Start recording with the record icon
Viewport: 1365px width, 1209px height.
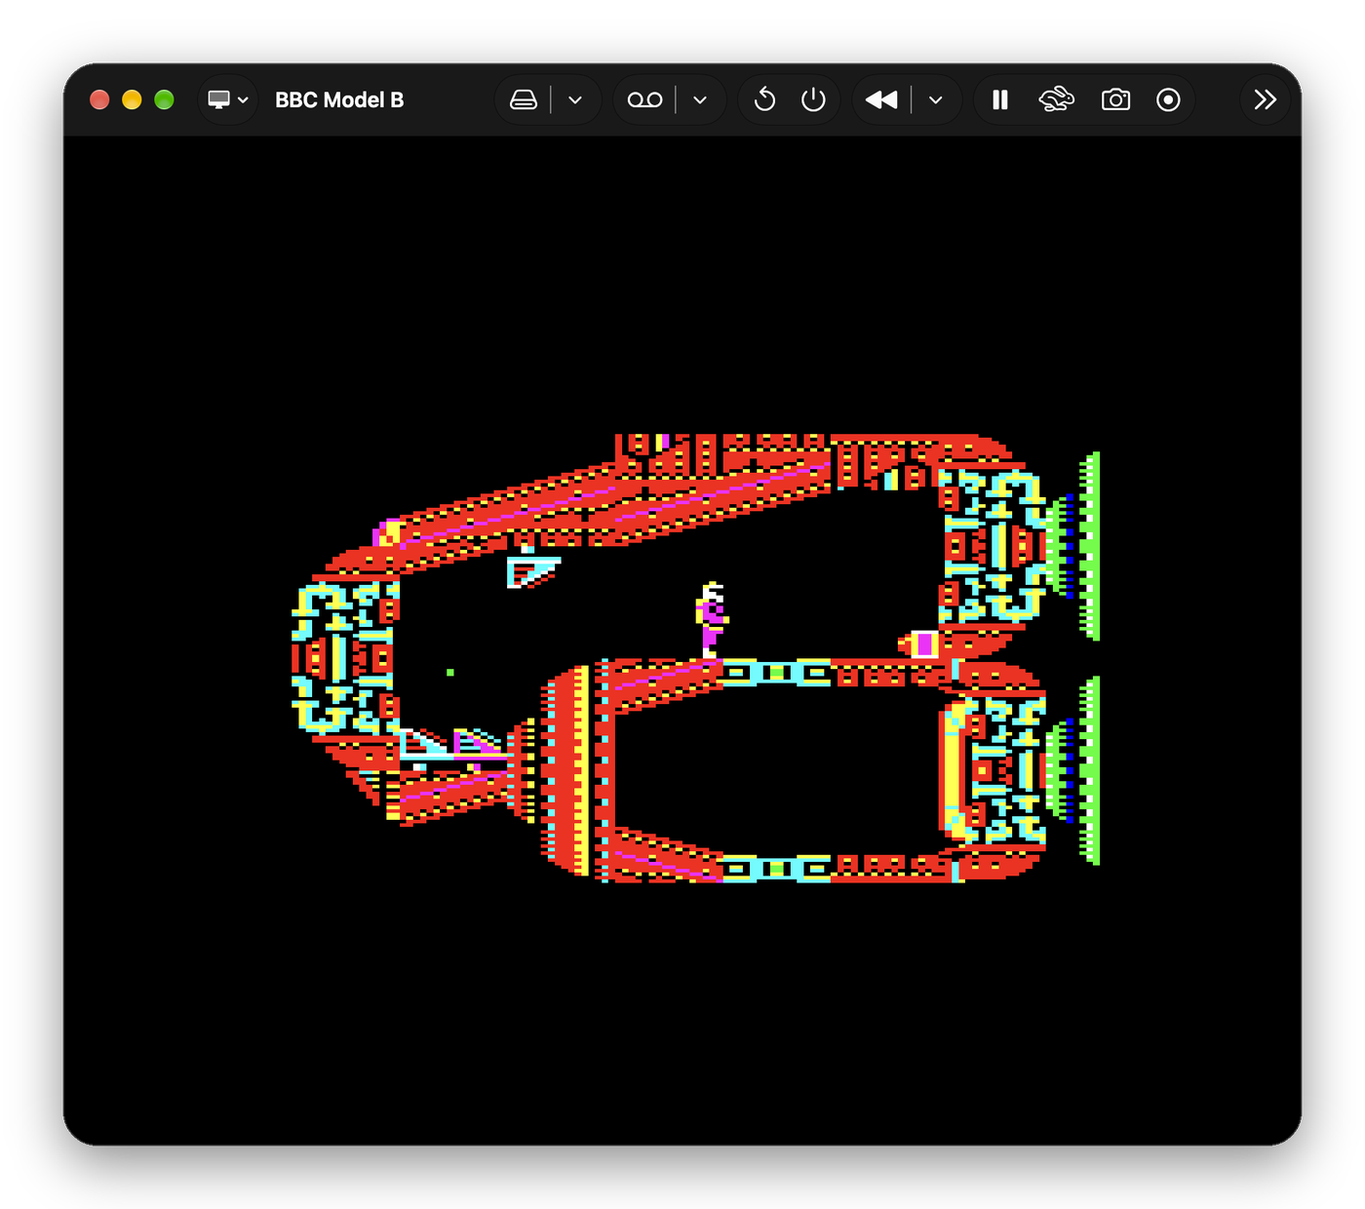(x=1168, y=99)
